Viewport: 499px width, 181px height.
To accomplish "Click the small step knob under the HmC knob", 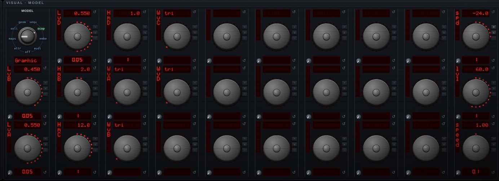I will pos(59,173).
